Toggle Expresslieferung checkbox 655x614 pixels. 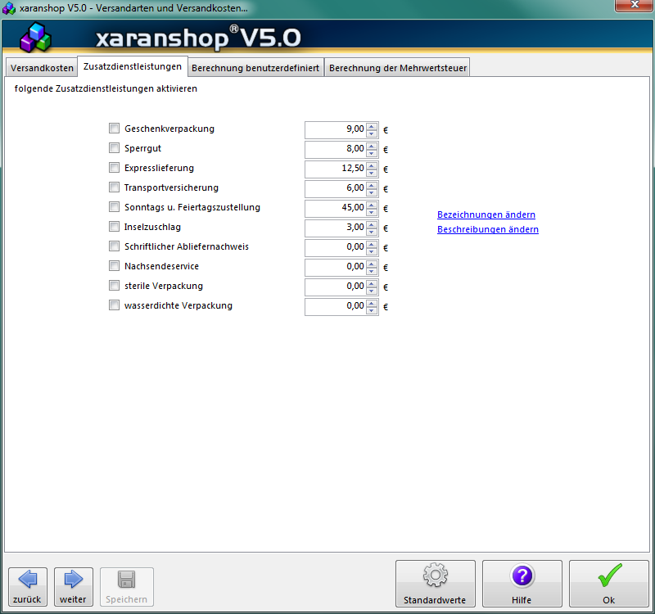(114, 168)
